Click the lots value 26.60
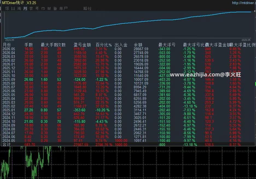 tap(28, 79)
